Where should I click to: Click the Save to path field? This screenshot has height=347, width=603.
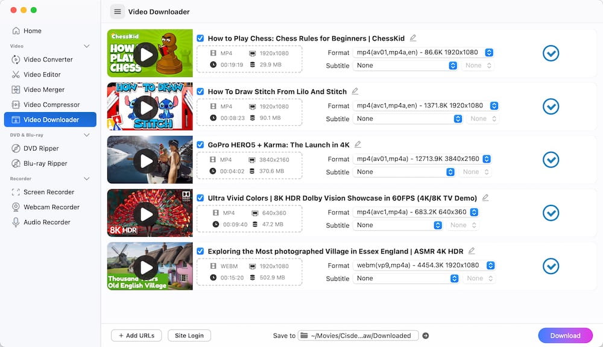click(358, 336)
